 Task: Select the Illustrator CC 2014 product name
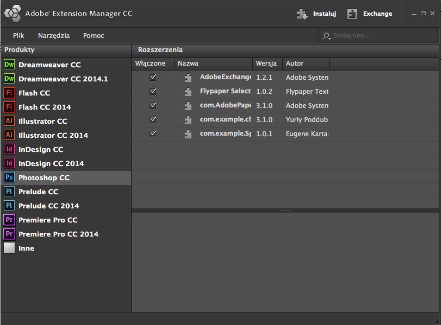pos(53,135)
